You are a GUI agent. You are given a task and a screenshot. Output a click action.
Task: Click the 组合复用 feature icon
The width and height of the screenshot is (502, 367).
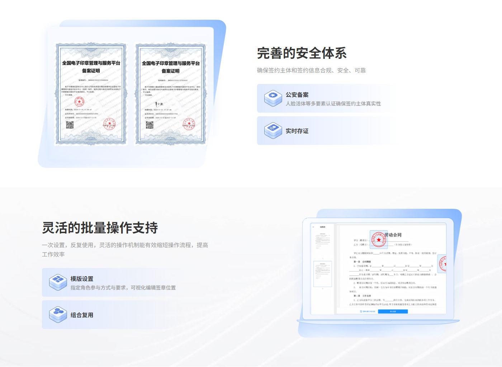tap(58, 315)
